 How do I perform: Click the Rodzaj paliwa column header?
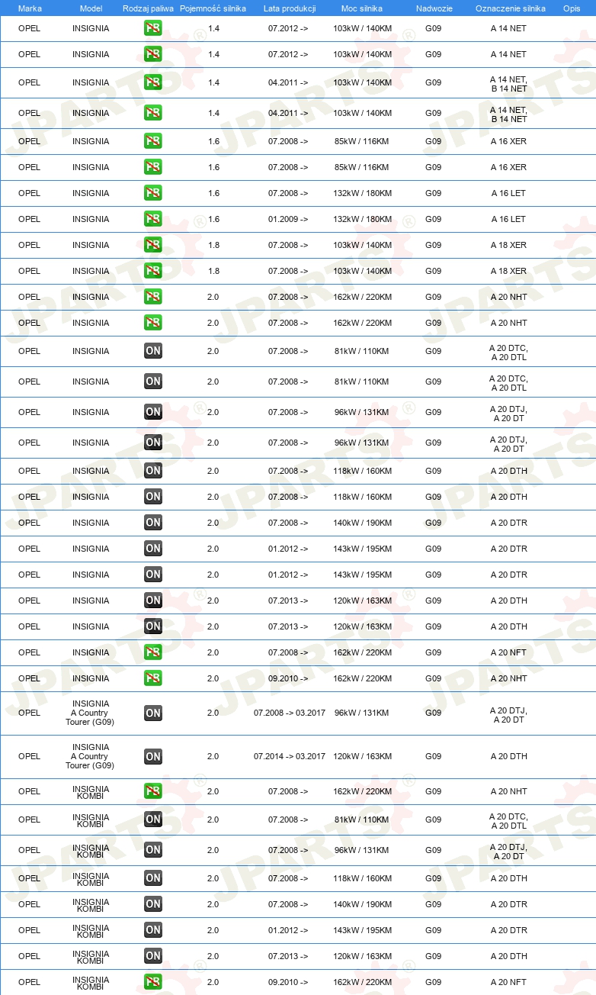[149, 8]
